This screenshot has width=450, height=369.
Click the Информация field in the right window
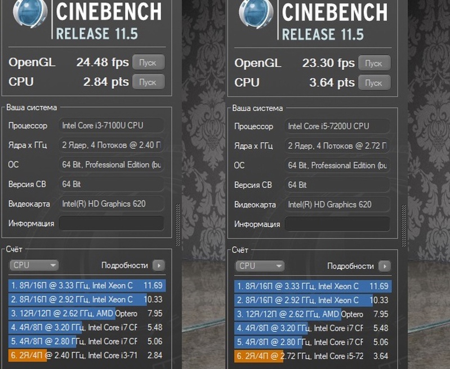click(337, 224)
